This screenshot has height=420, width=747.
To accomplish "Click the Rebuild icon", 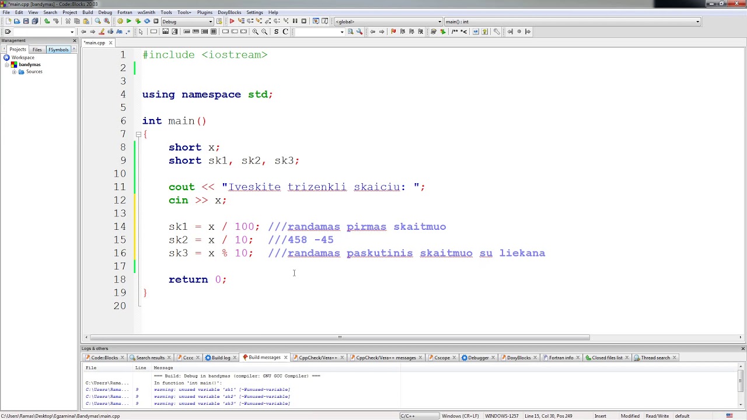I will (147, 21).
